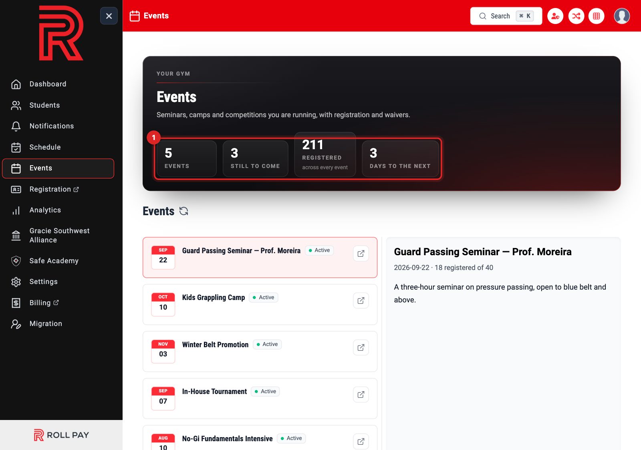
Task: Click the Students people icon
Action: tap(16, 105)
